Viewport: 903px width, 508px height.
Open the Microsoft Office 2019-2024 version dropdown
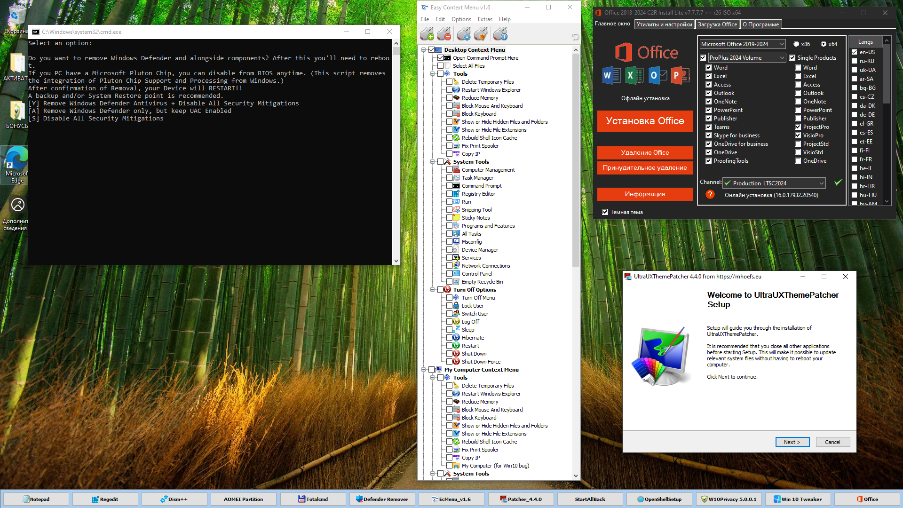pyautogui.click(x=743, y=44)
